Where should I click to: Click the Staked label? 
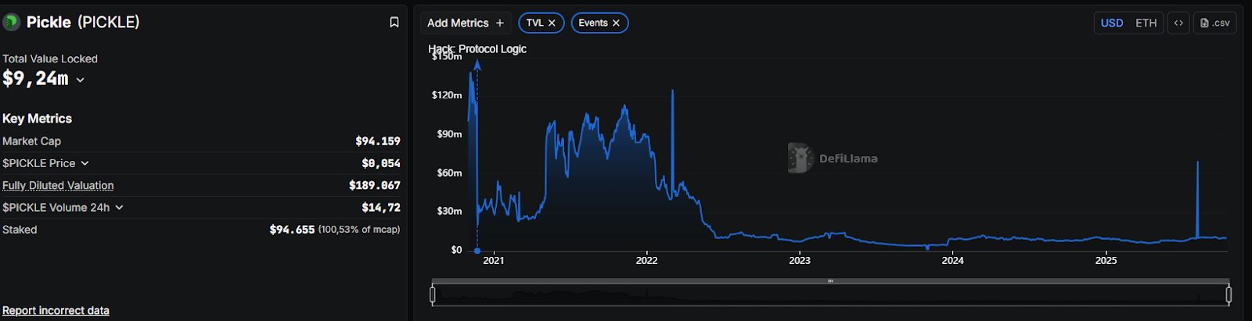(x=20, y=230)
